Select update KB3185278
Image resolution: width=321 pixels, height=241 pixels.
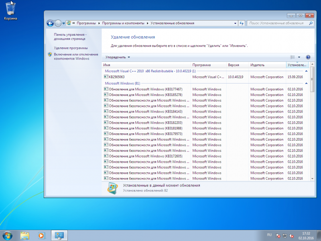205,95
